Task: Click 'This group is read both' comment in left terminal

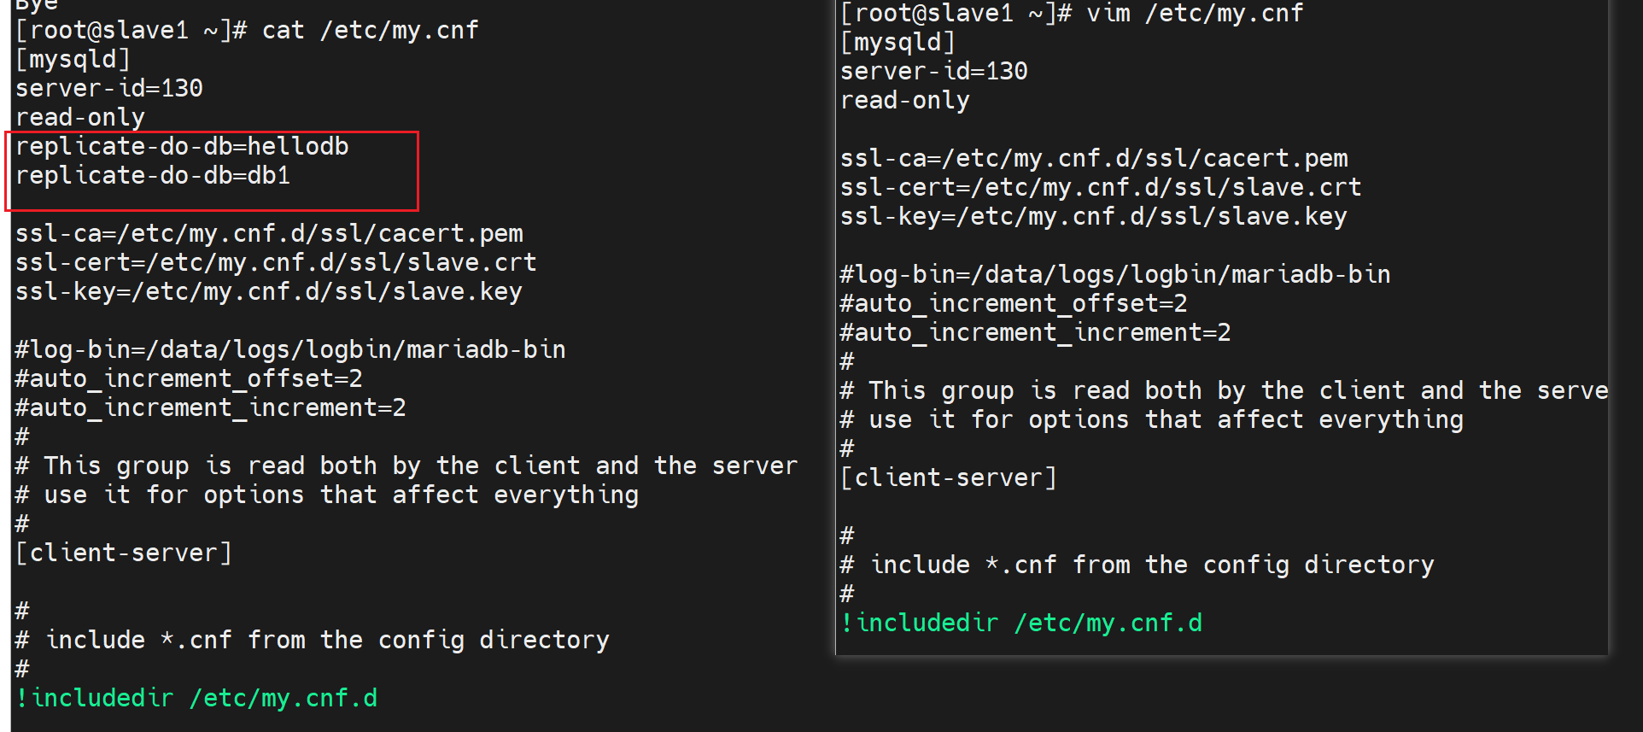Action: point(406,466)
